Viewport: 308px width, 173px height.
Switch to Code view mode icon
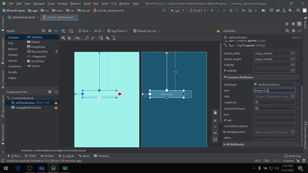point(287,24)
